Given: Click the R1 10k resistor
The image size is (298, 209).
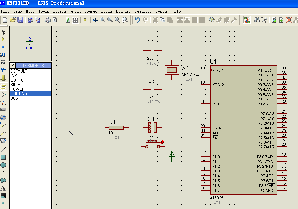Looking at the screenshot, I should pos(116,128).
